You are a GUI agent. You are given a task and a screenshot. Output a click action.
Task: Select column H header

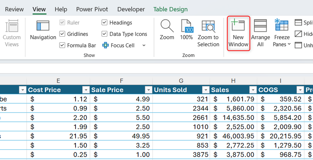tap(233, 81)
